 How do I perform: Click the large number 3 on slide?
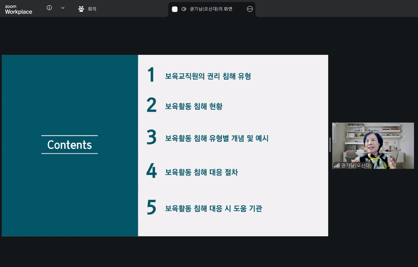click(151, 137)
